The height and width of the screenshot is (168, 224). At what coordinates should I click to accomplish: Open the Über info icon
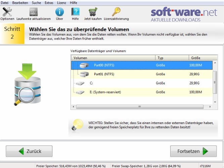pyautogui.click(x=59, y=12)
